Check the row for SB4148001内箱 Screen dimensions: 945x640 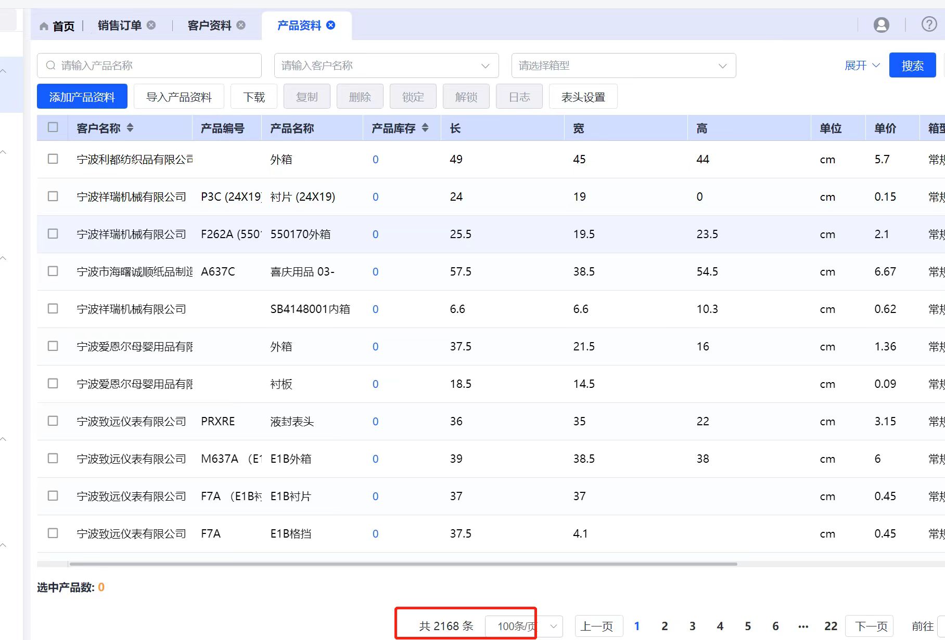(x=53, y=308)
